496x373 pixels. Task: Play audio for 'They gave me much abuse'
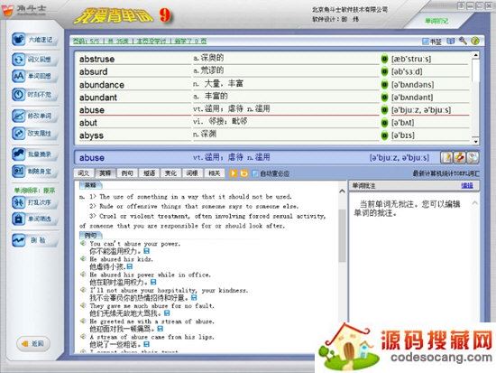[83, 305]
